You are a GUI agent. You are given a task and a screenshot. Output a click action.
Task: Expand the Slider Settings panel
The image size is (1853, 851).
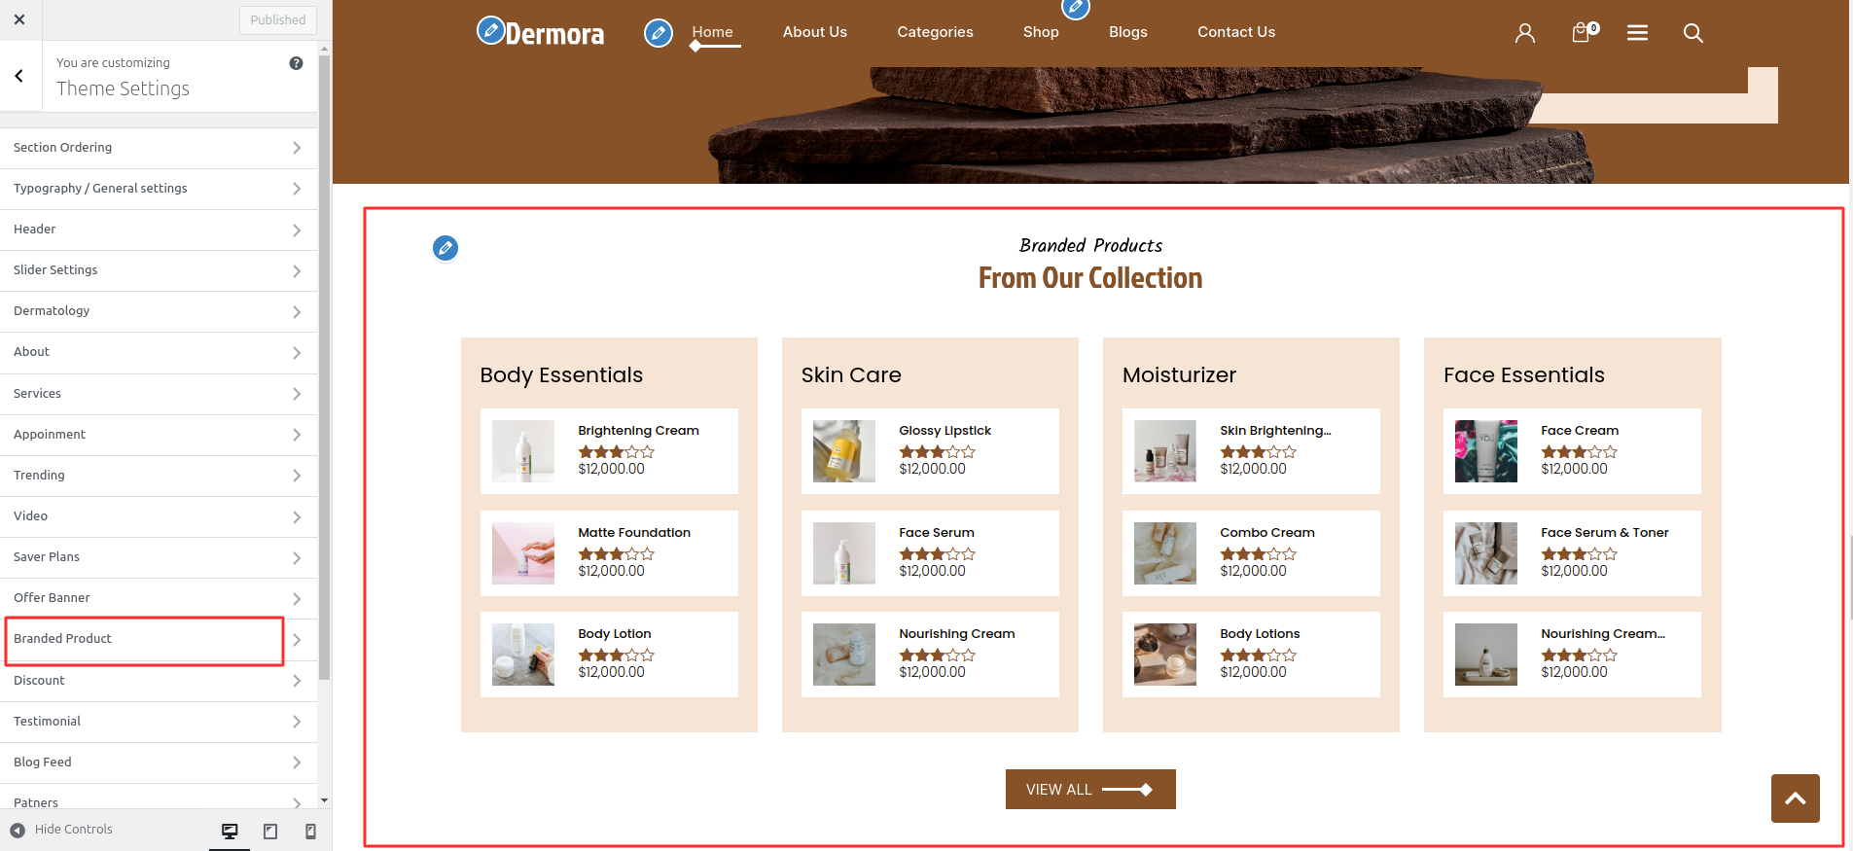coord(158,270)
